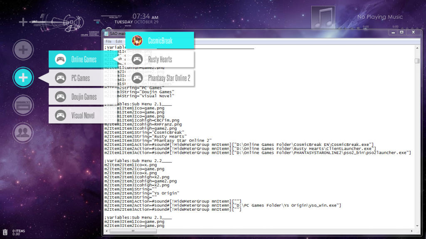Maximize the Notepad window
This screenshot has height=239, width=426.
402,32
